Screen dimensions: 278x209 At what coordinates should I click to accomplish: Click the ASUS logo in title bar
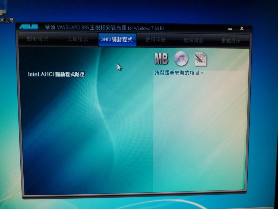tap(29, 27)
